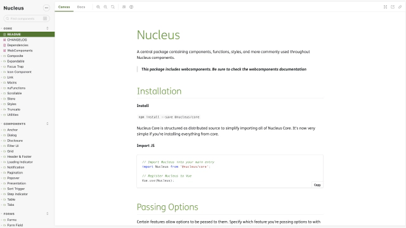Select the README document
Viewport: 406px width, 228px height.
click(x=27, y=34)
